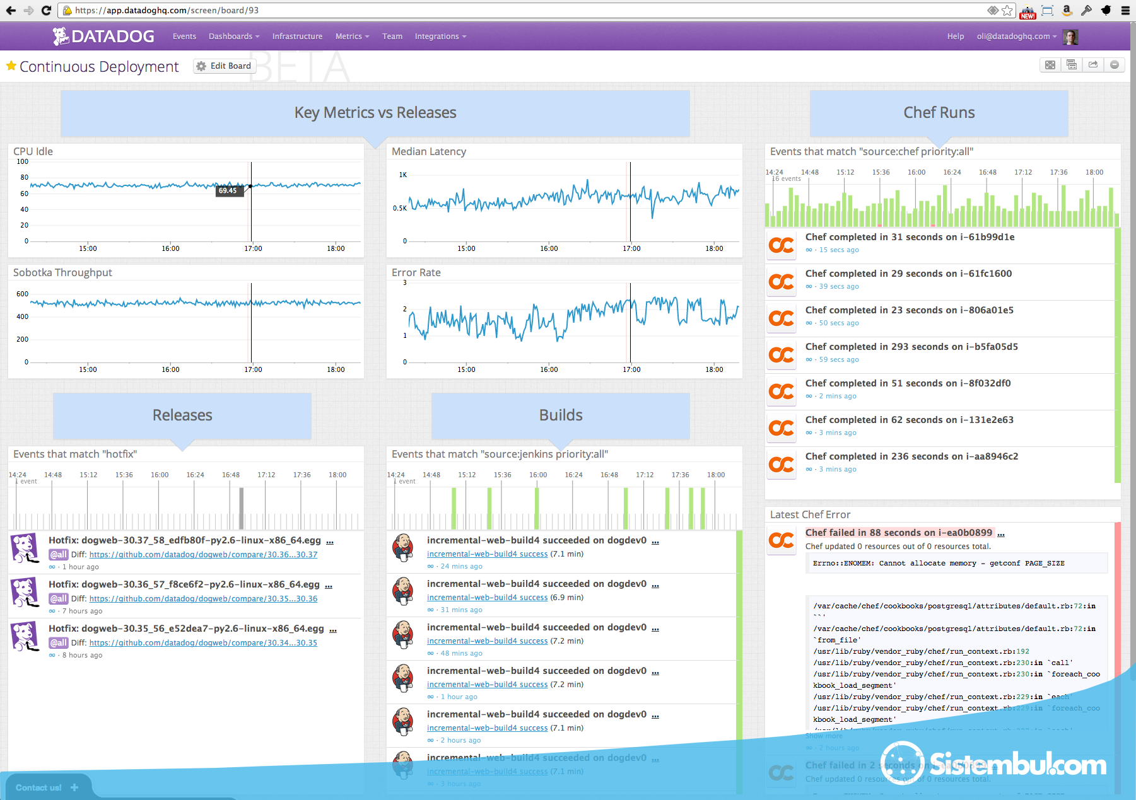Click the 3 mins ago timestamp for i-131e2e63
Image resolution: width=1136 pixels, height=800 pixels.
pyautogui.click(x=838, y=433)
